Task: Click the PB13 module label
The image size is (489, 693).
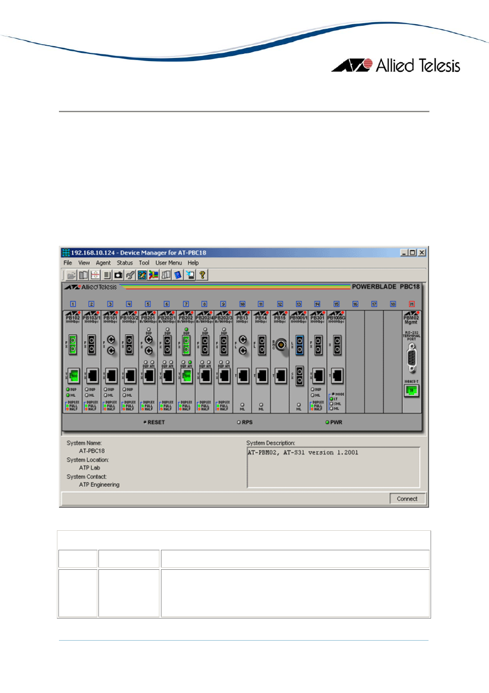Action: (x=242, y=318)
